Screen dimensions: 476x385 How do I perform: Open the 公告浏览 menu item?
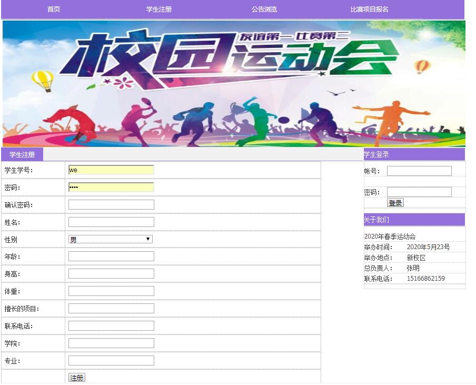tap(264, 9)
